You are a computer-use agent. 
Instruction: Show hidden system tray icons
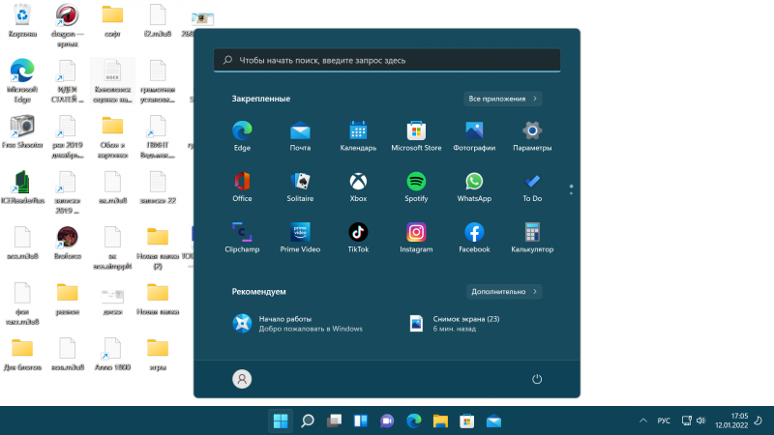pos(643,421)
